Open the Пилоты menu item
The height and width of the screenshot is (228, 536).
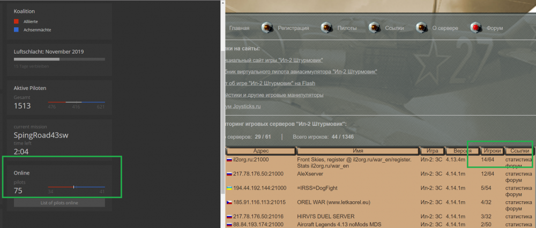pos(347,28)
